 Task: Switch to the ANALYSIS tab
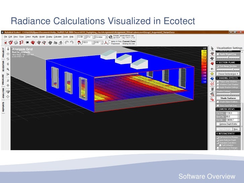tap(3, 93)
